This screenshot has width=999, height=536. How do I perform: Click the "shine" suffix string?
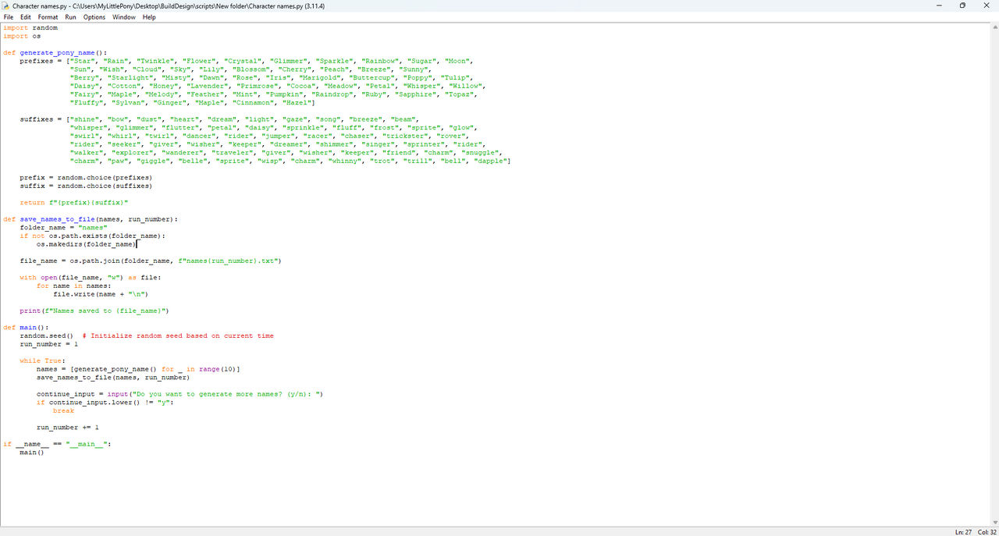[x=86, y=119]
